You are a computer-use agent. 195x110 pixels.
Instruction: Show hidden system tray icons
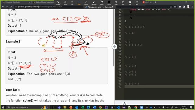[147, 107]
